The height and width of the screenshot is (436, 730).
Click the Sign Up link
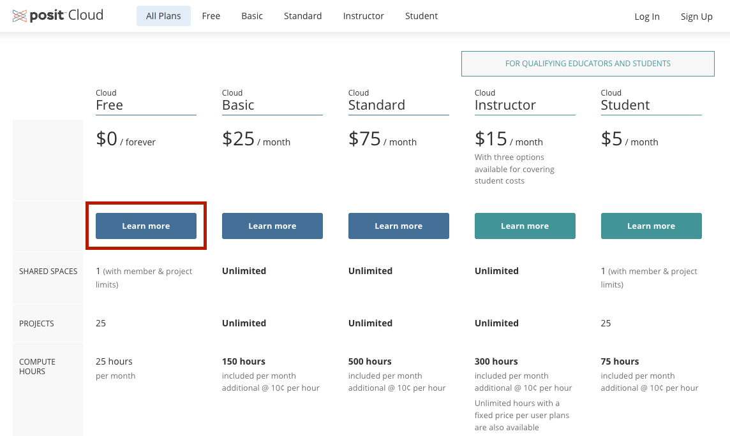[x=696, y=17]
